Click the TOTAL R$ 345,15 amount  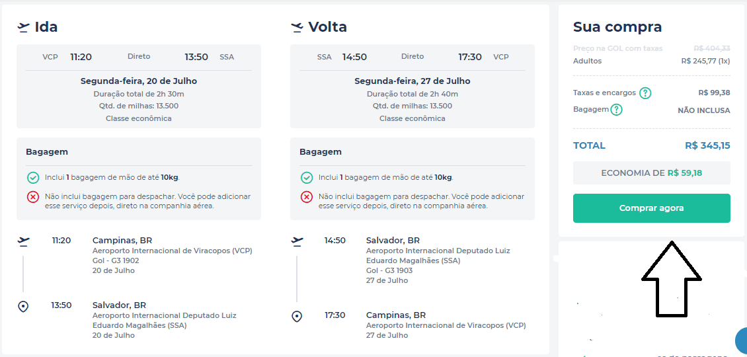click(x=707, y=146)
